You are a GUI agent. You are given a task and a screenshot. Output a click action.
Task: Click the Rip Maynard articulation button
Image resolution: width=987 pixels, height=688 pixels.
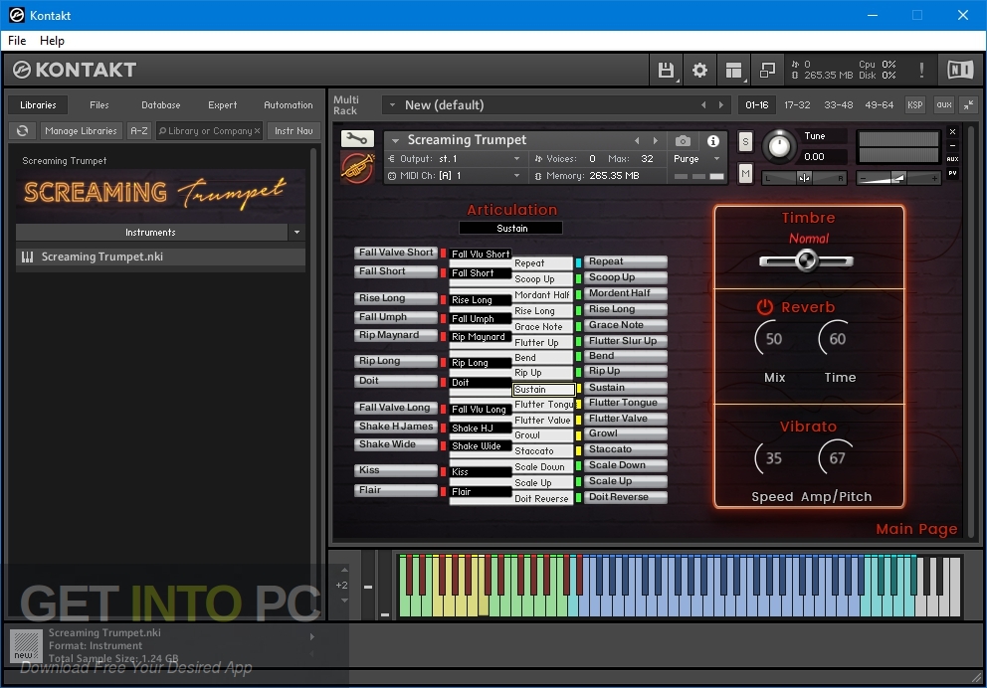click(x=395, y=335)
